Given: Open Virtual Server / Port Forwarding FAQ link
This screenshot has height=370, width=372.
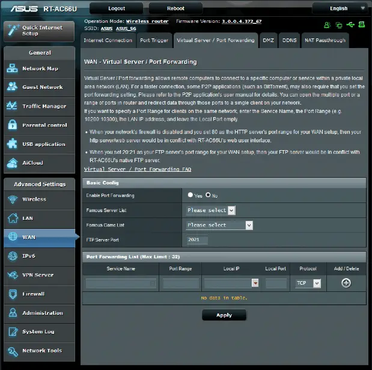Looking at the screenshot, I should click(138, 169).
